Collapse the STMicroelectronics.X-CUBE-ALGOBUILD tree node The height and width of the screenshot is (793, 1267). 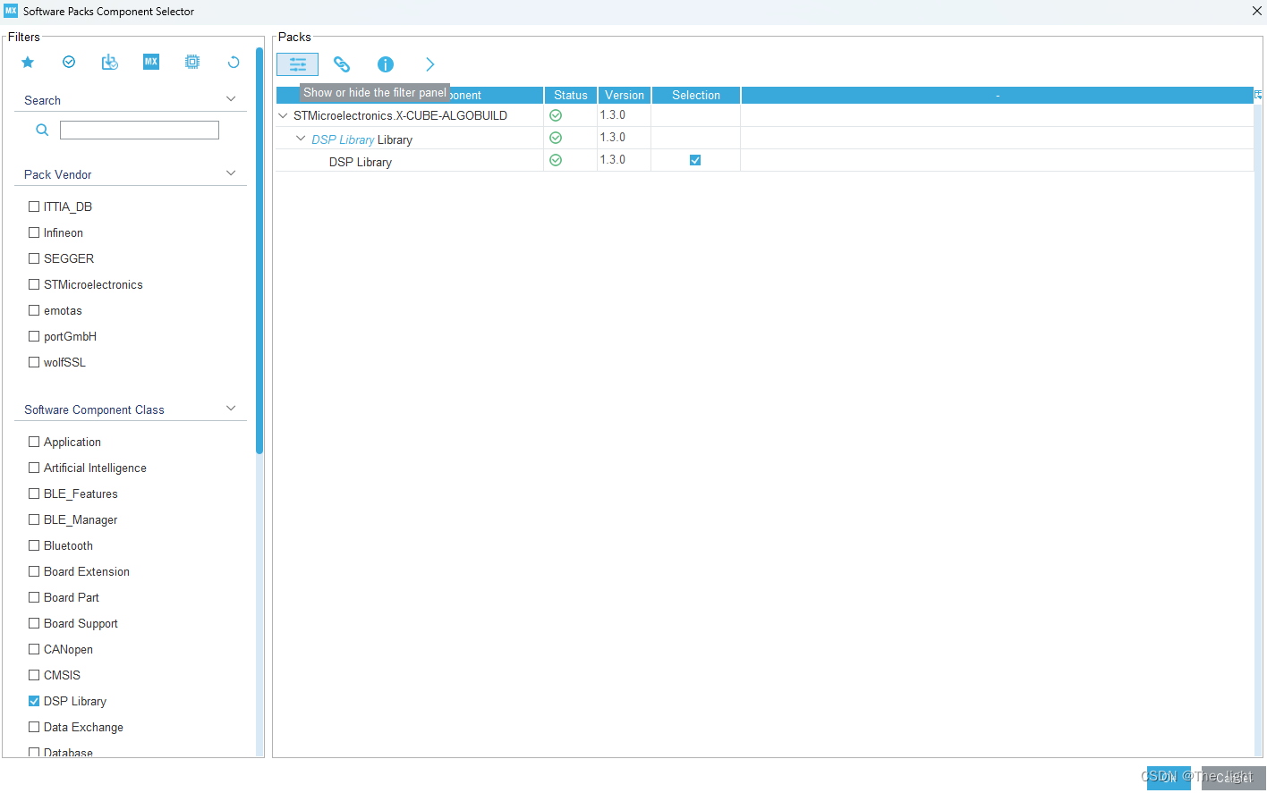tap(283, 115)
